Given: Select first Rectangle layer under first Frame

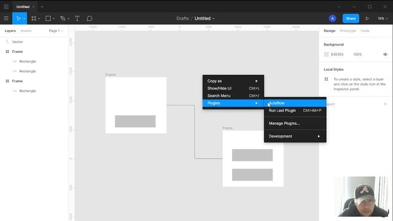Looking at the screenshot, I should [x=34, y=61].
